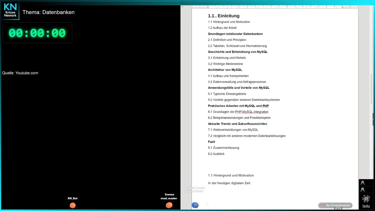
Task: Click 'Praktisches Arbeiten mit MySQL und PHP'
Action: coord(238,106)
